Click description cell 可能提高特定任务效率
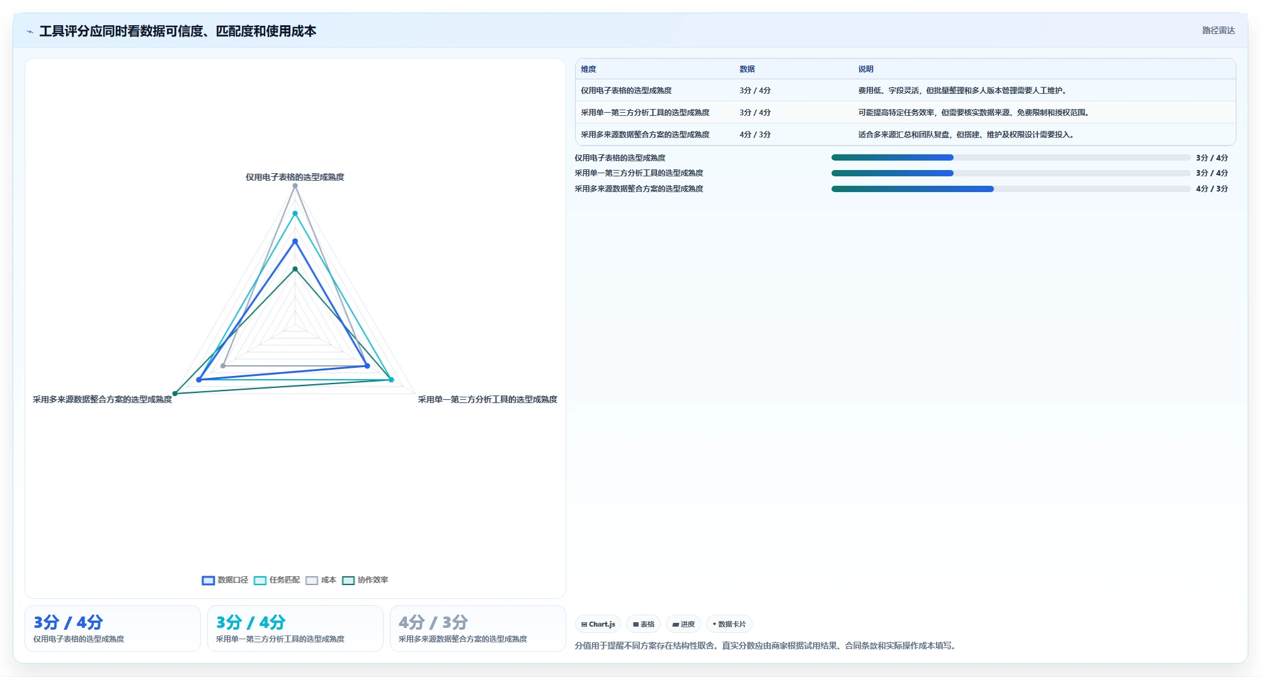Image resolution: width=1261 pixels, height=677 pixels. tap(974, 113)
